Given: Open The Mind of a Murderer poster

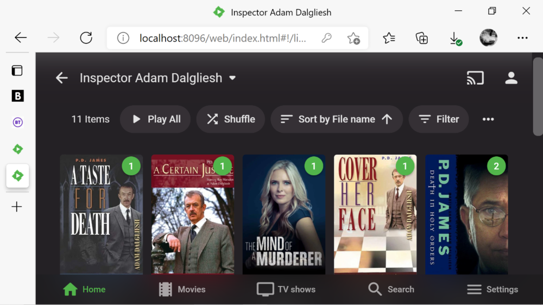Looking at the screenshot, I should pos(284,215).
